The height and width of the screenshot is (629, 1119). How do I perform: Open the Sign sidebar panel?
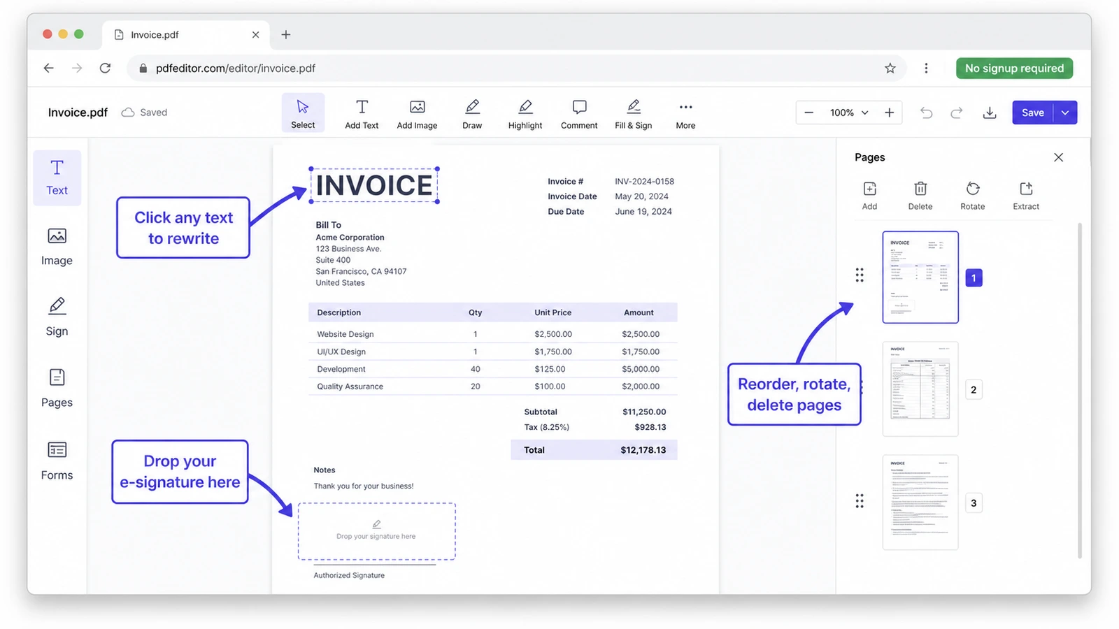click(57, 317)
